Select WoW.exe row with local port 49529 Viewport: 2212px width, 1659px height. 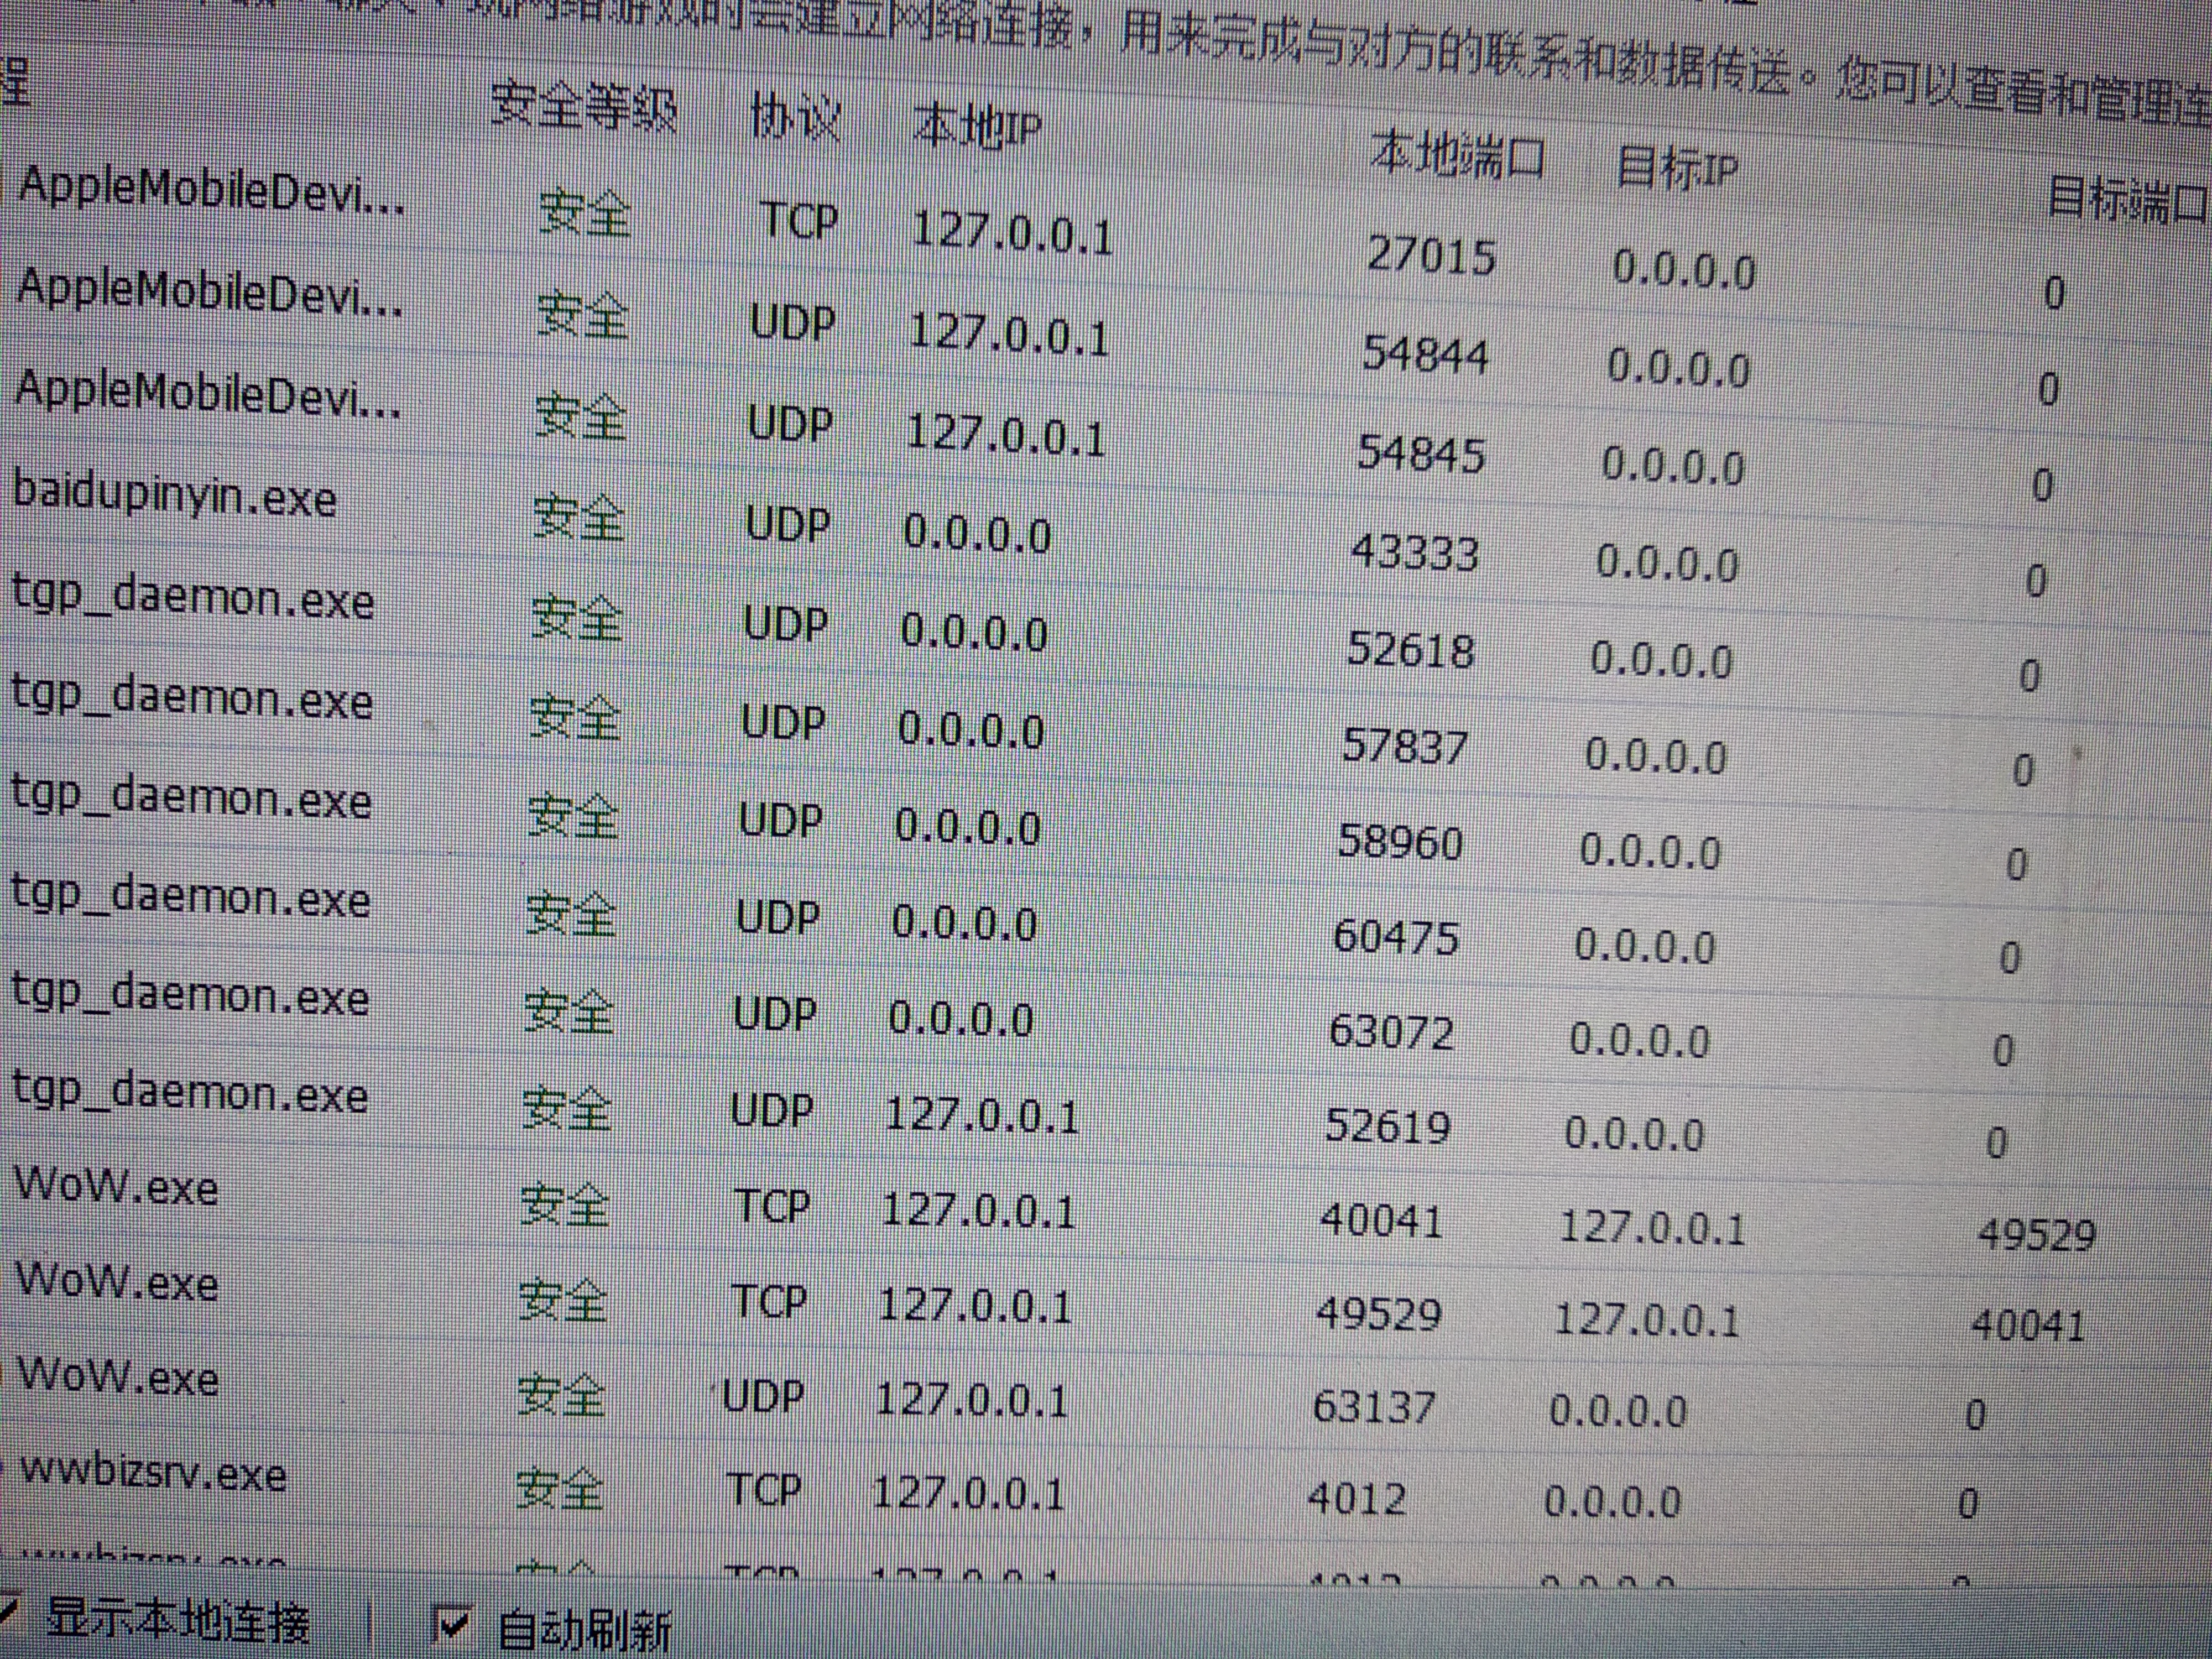point(117,1282)
